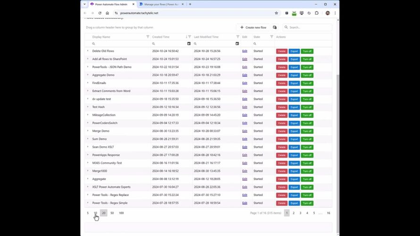The width and height of the screenshot is (420, 236).
Task: Turn off Power Tools - Regex Simple
Action: [307, 203]
